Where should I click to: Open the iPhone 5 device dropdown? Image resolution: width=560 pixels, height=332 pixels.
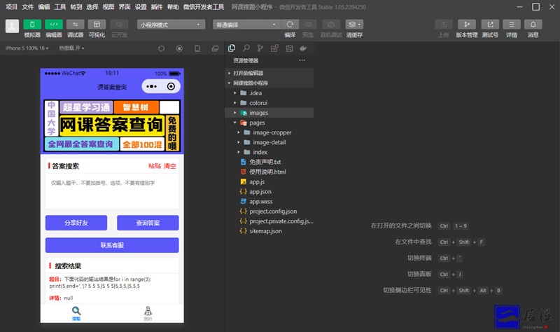coord(27,48)
